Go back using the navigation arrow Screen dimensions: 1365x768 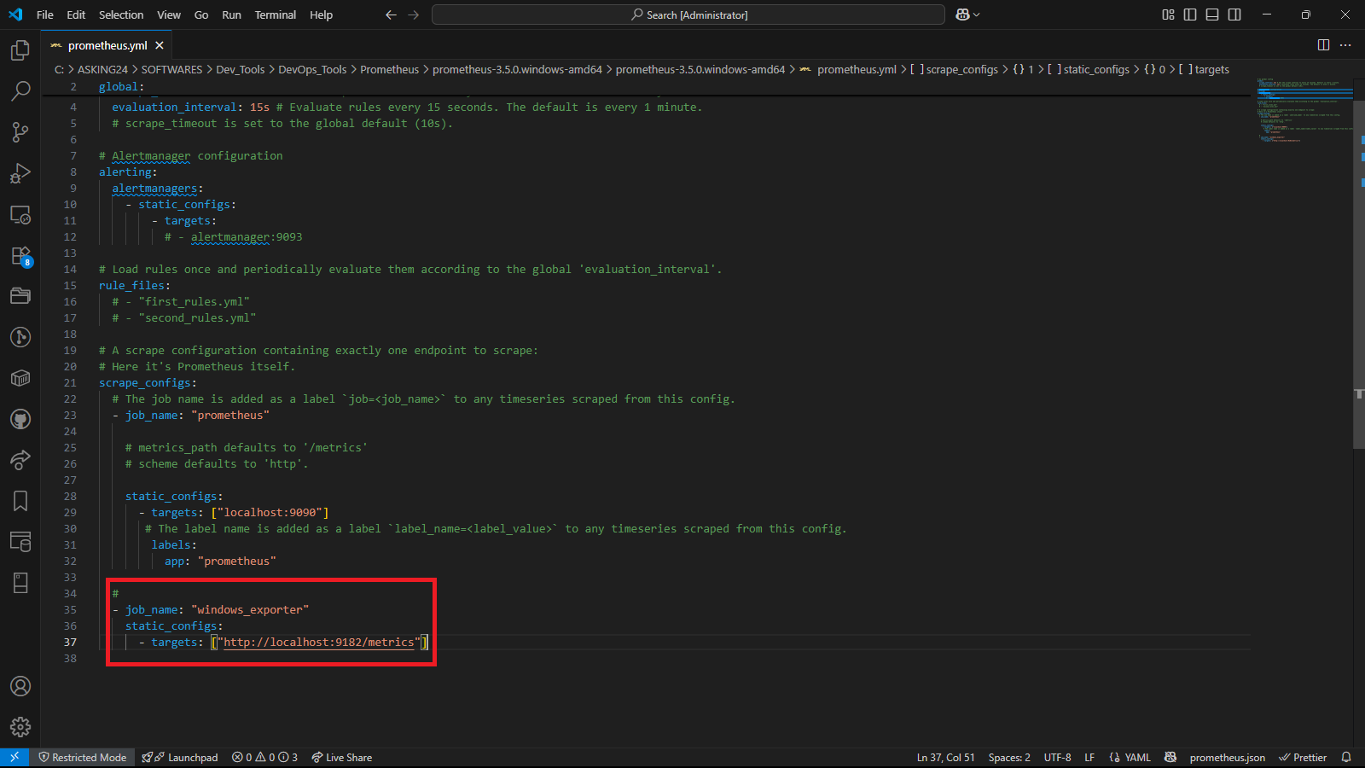point(391,15)
